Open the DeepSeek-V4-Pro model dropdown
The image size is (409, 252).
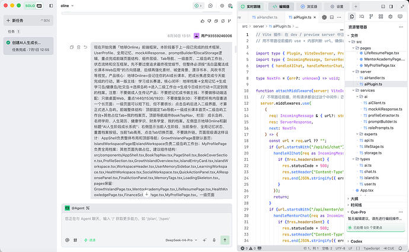(x=181, y=240)
